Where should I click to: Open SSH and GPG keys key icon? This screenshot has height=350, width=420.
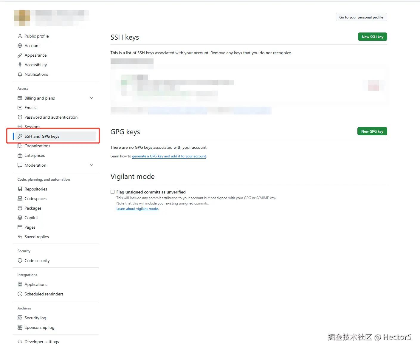tap(20, 136)
